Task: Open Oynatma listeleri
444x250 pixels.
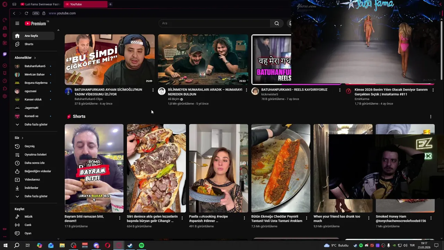Action: (33, 155)
